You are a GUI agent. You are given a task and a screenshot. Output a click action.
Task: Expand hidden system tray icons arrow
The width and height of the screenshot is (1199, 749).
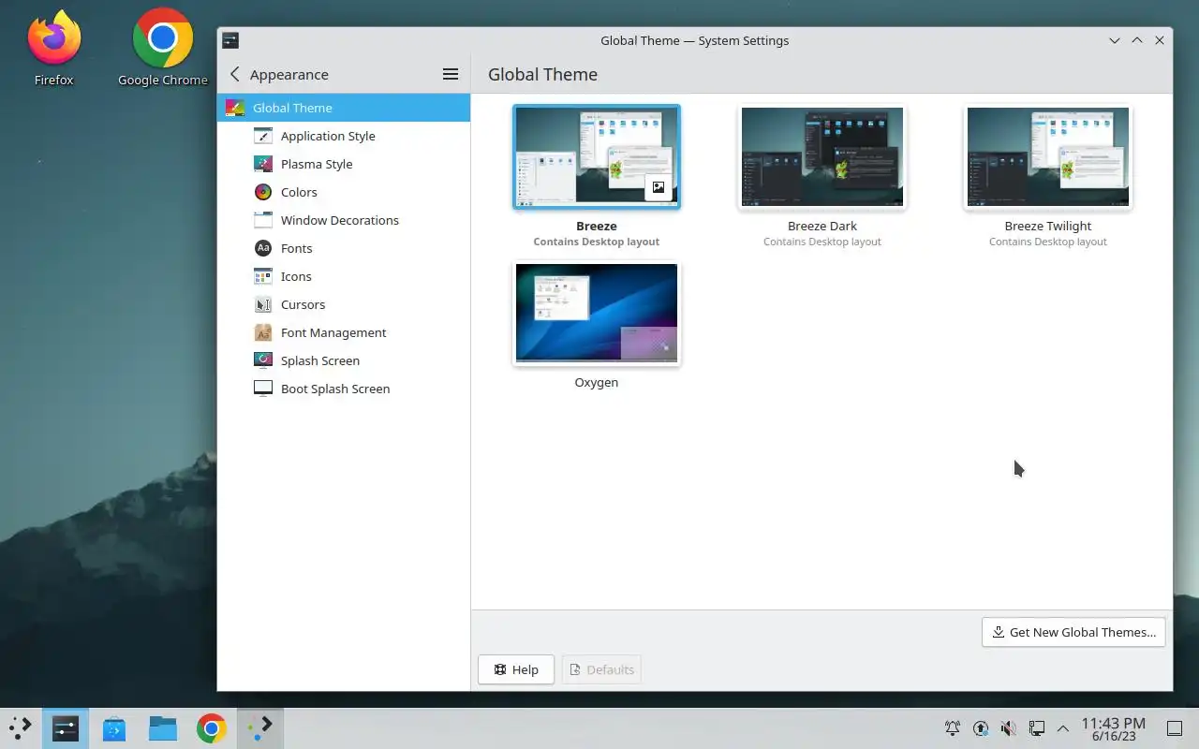(1063, 728)
